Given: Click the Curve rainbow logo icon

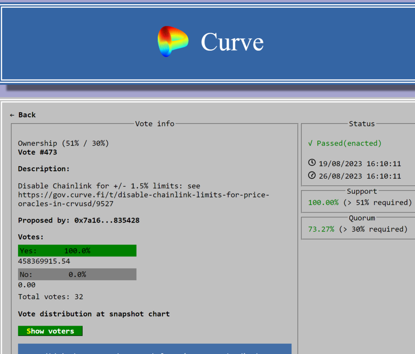Looking at the screenshot, I should tap(173, 41).
